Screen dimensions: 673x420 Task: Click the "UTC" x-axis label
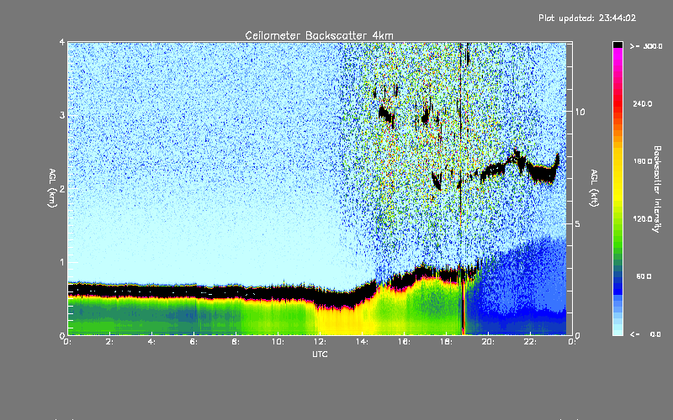(320, 354)
